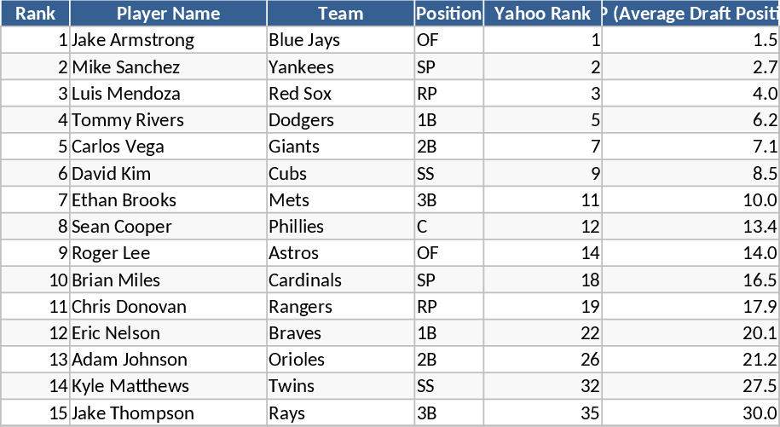Click the Phillies team cell
This screenshot has height=427, width=780.
340,227
